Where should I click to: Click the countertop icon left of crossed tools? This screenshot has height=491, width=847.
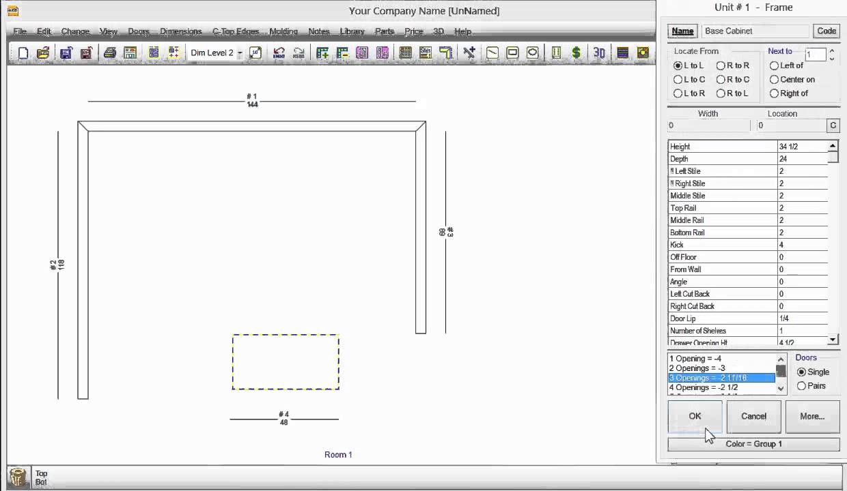click(x=445, y=53)
